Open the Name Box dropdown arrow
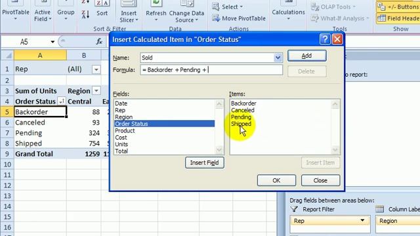Viewport: 420px width, 236px height. click(52, 42)
